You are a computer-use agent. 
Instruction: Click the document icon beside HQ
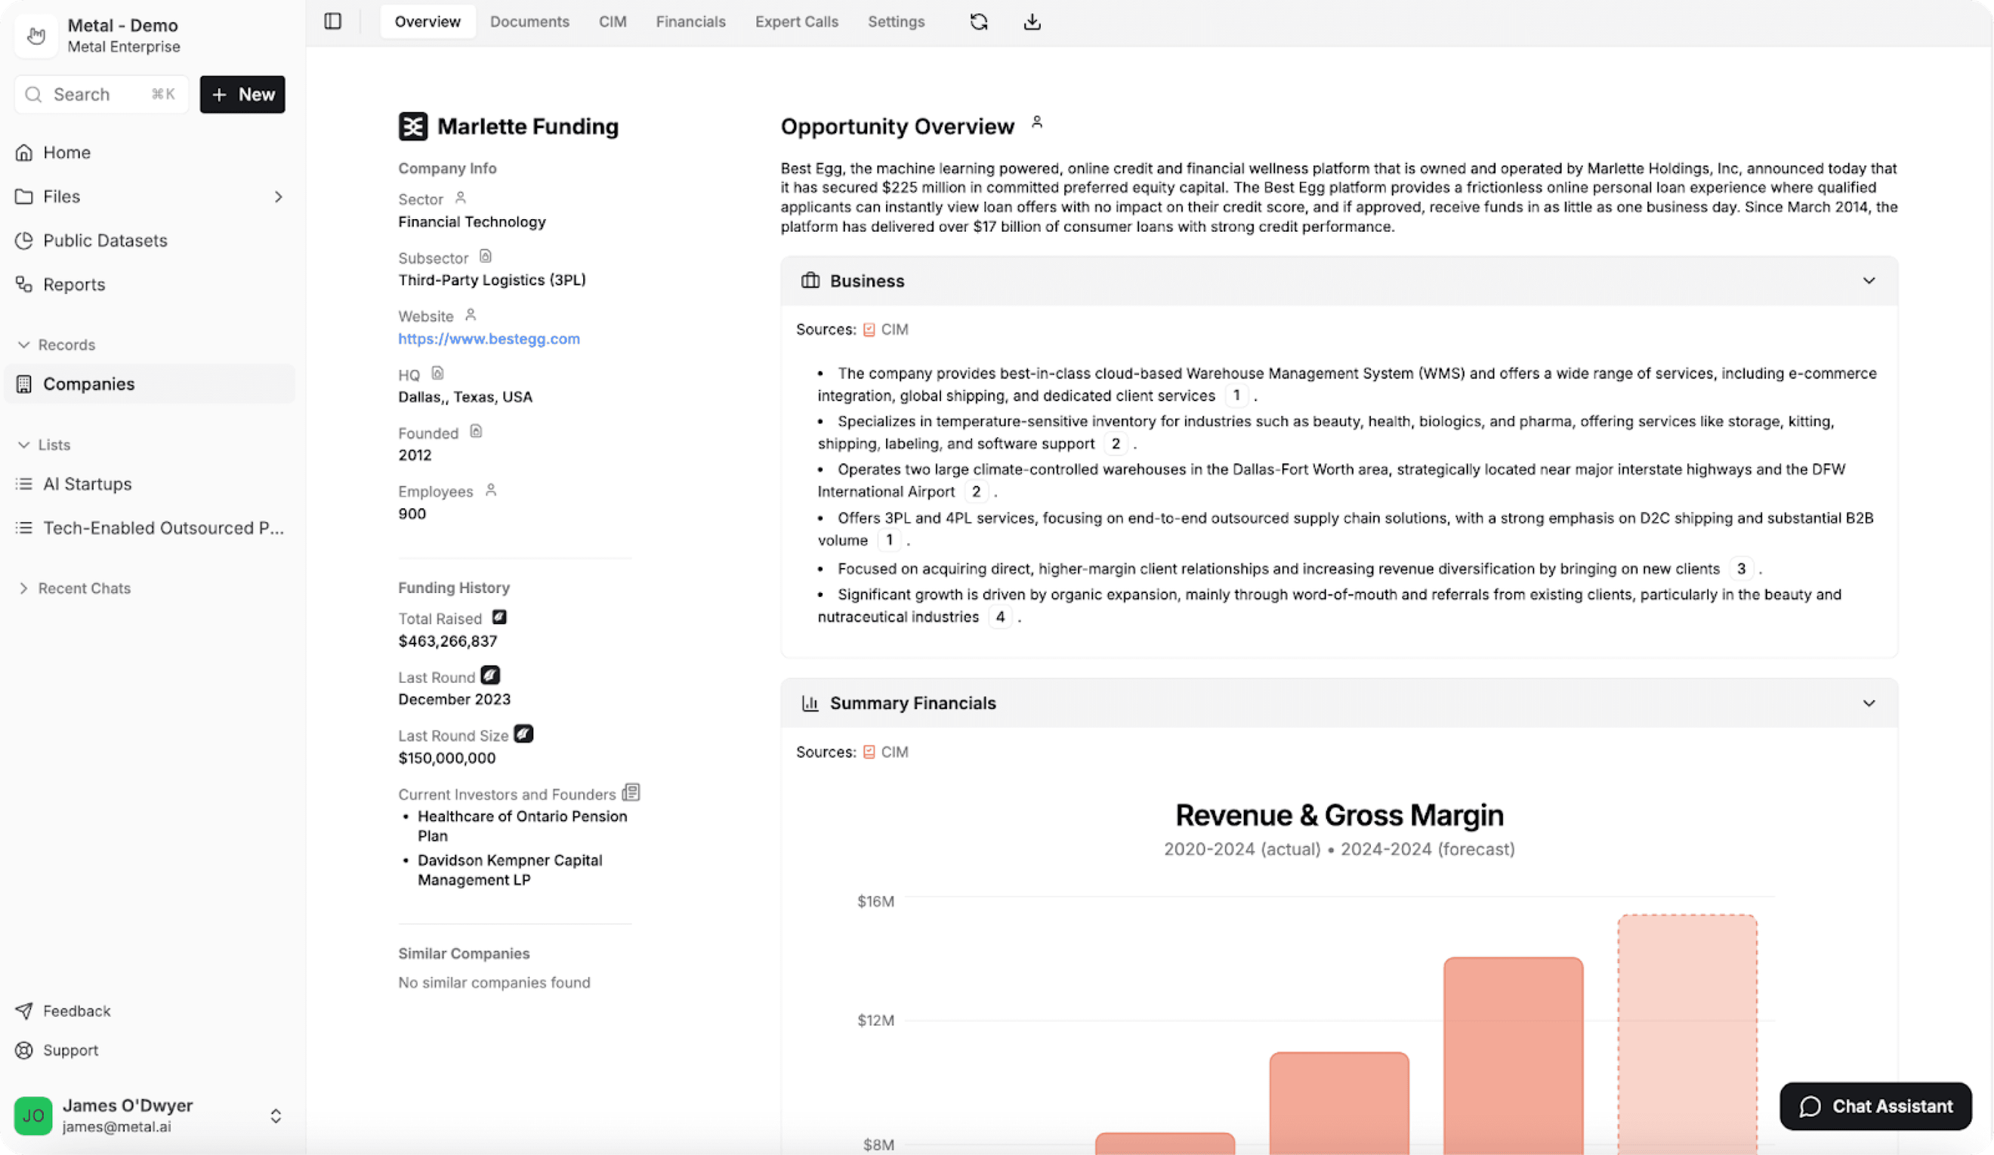pyautogui.click(x=437, y=372)
